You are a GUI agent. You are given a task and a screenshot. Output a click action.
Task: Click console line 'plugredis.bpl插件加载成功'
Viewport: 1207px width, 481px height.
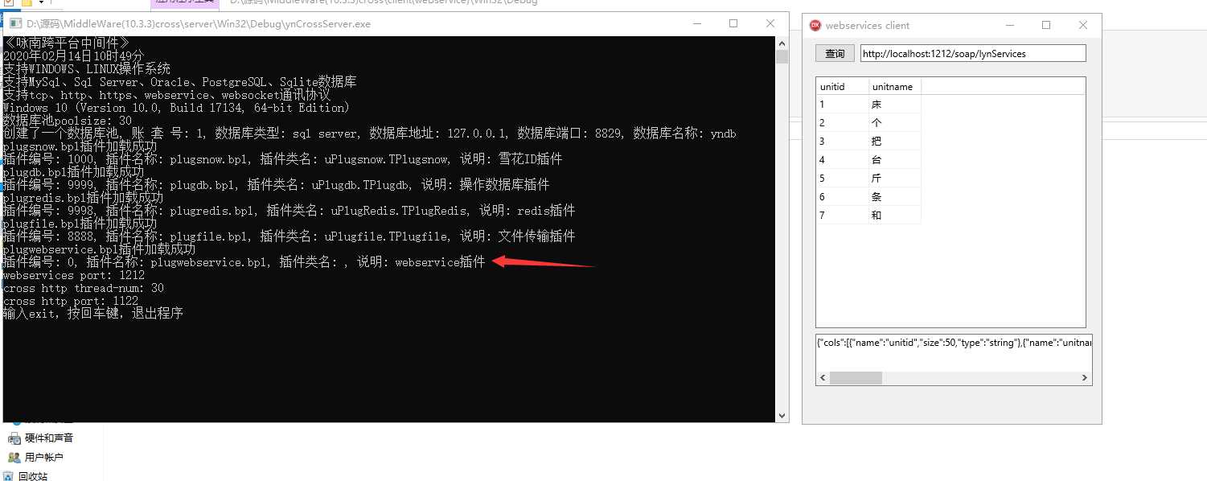pos(84,198)
